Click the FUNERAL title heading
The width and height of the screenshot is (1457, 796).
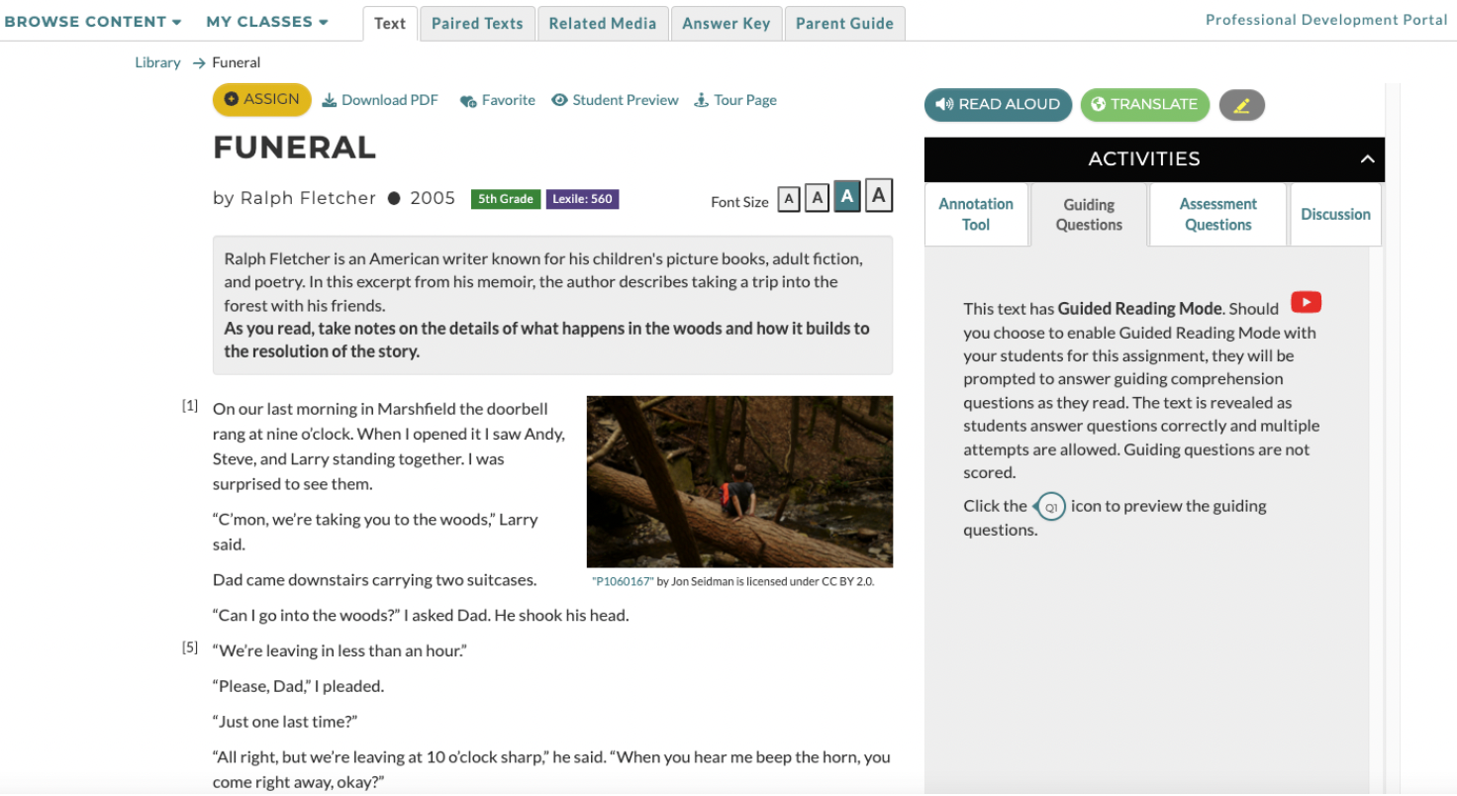(x=295, y=148)
